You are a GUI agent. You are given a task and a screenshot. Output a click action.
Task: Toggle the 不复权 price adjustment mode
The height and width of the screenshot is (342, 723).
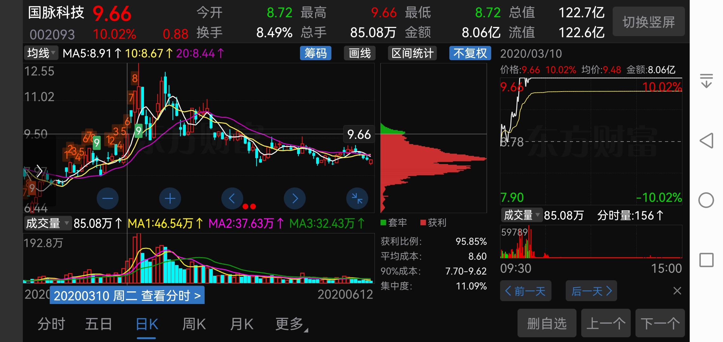point(470,53)
